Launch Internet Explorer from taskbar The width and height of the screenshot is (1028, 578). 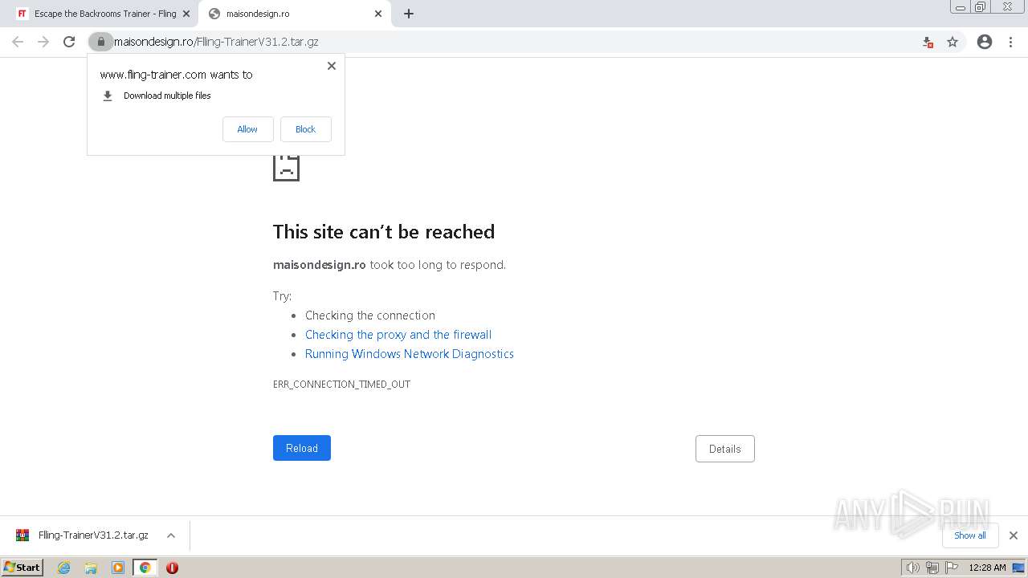tap(64, 568)
